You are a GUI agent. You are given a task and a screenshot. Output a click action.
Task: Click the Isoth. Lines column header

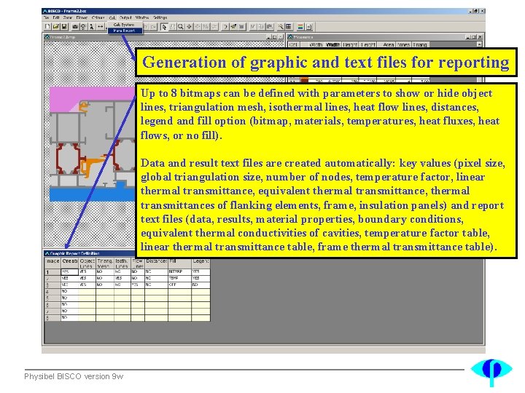tap(122, 263)
